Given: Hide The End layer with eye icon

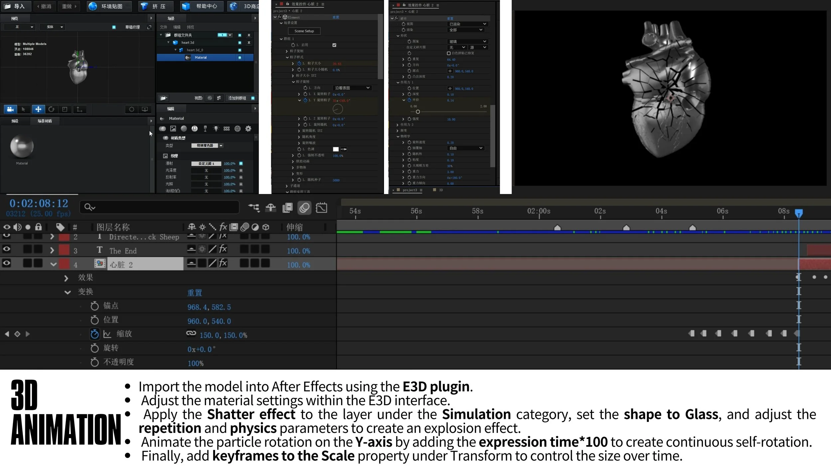Looking at the screenshot, I should coord(7,249).
